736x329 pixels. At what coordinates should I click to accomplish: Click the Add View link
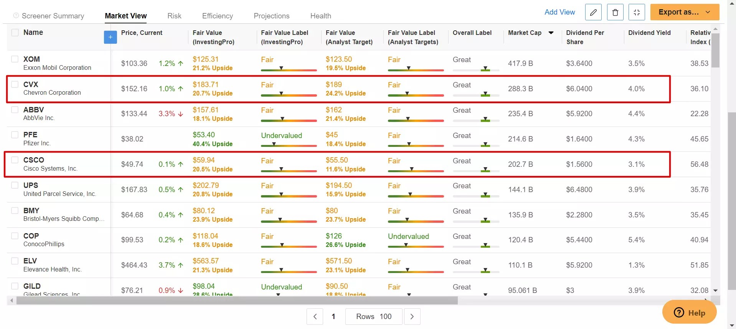[560, 12]
